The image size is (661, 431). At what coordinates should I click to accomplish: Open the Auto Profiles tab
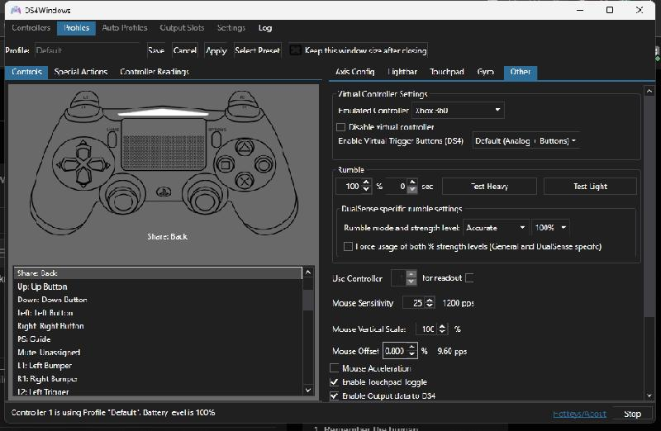coord(125,28)
